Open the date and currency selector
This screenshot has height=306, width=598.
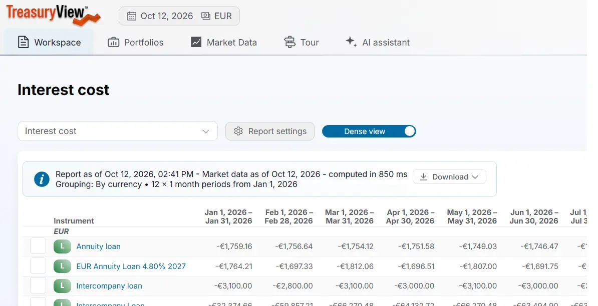click(179, 16)
